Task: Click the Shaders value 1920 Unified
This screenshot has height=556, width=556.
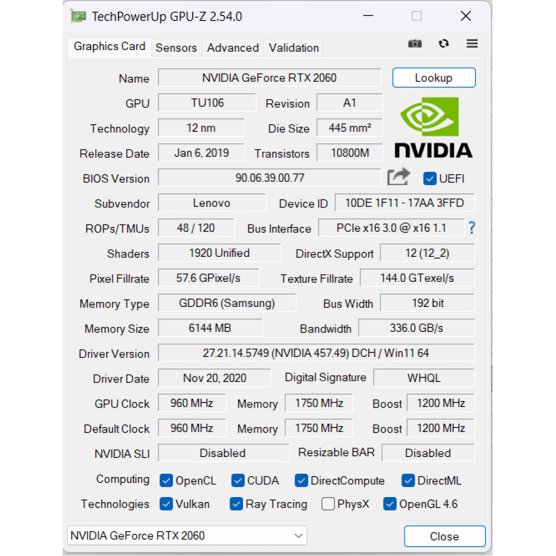Action: tap(219, 253)
